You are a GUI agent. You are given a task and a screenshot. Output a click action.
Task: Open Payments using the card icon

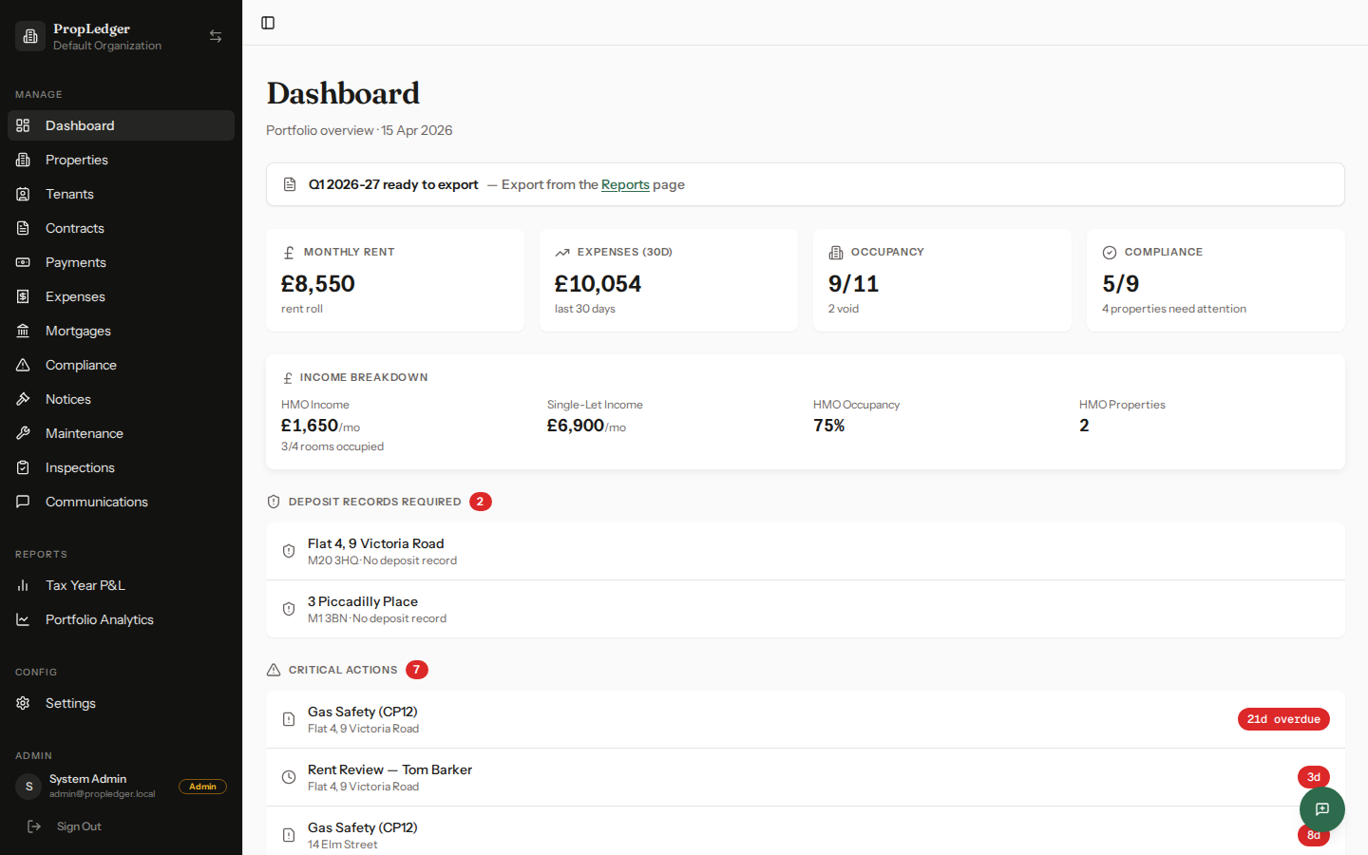23,261
